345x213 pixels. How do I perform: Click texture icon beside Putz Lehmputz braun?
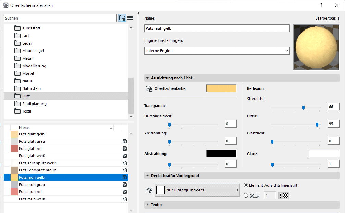[125, 170]
